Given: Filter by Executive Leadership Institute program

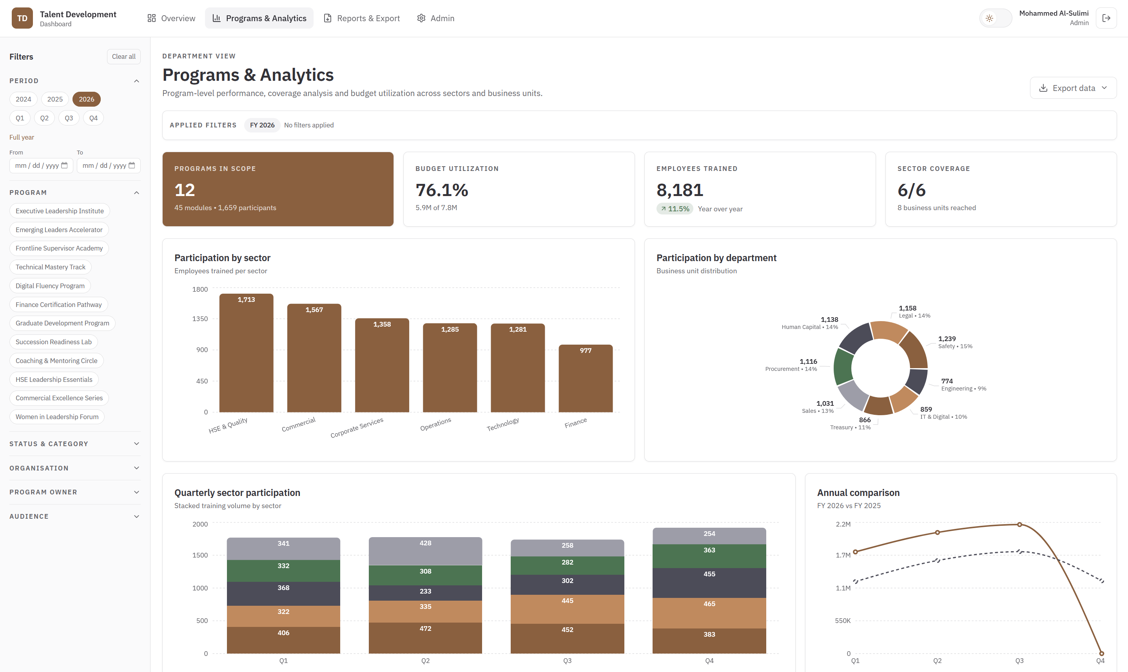Looking at the screenshot, I should 60,211.
